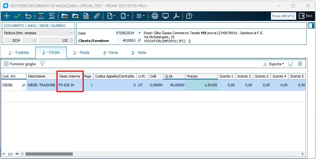Click Prezzo column header
The width and height of the screenshot is (316, 159).
(202, 76)
